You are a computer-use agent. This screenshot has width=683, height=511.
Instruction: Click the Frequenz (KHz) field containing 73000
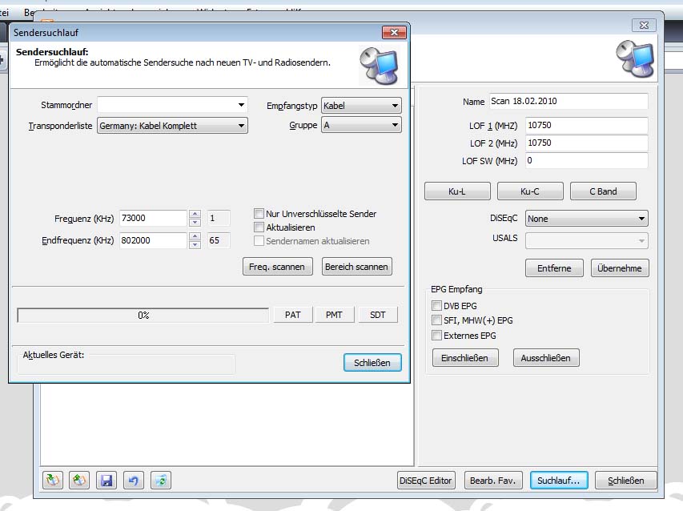click(x=153, y=218)
